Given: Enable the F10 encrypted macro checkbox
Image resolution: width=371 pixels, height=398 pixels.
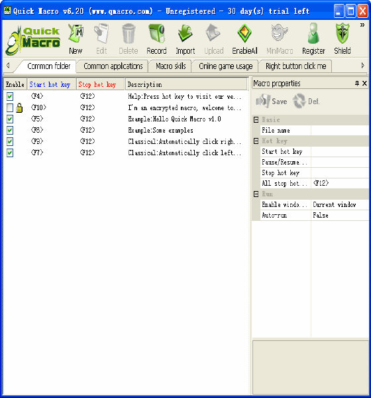Looking at the screenshot, I should pos(10,108).
